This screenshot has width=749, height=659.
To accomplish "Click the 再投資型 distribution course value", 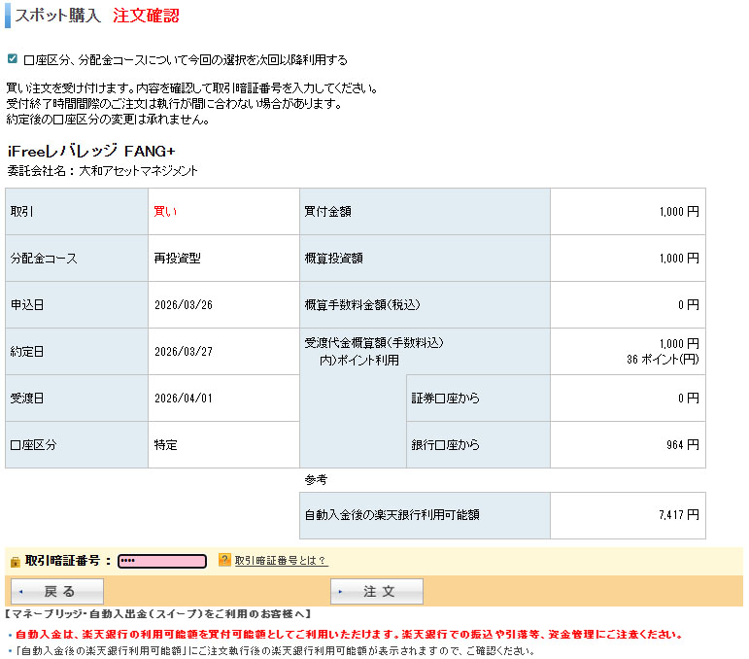I will (178, 259).
